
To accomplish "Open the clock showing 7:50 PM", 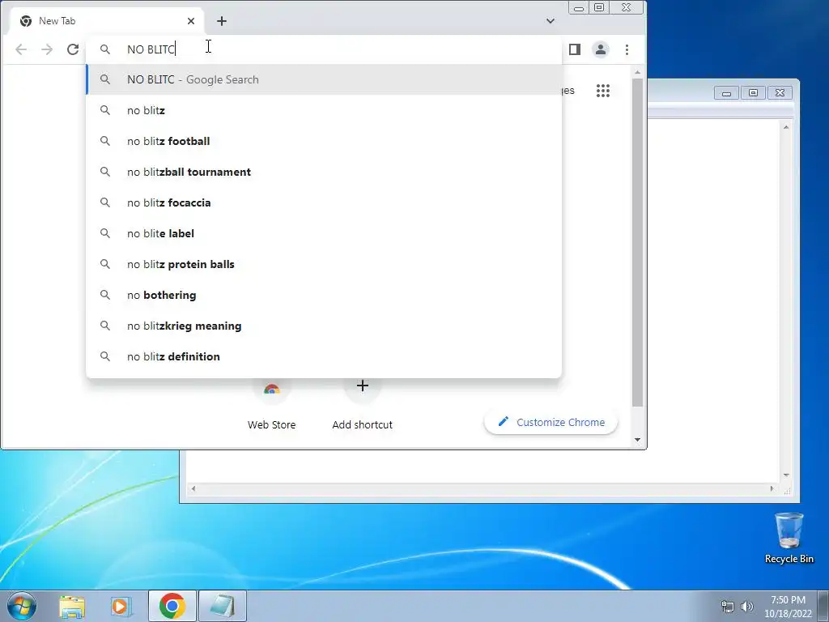I will pyautogui.click(x=788, y=607).
